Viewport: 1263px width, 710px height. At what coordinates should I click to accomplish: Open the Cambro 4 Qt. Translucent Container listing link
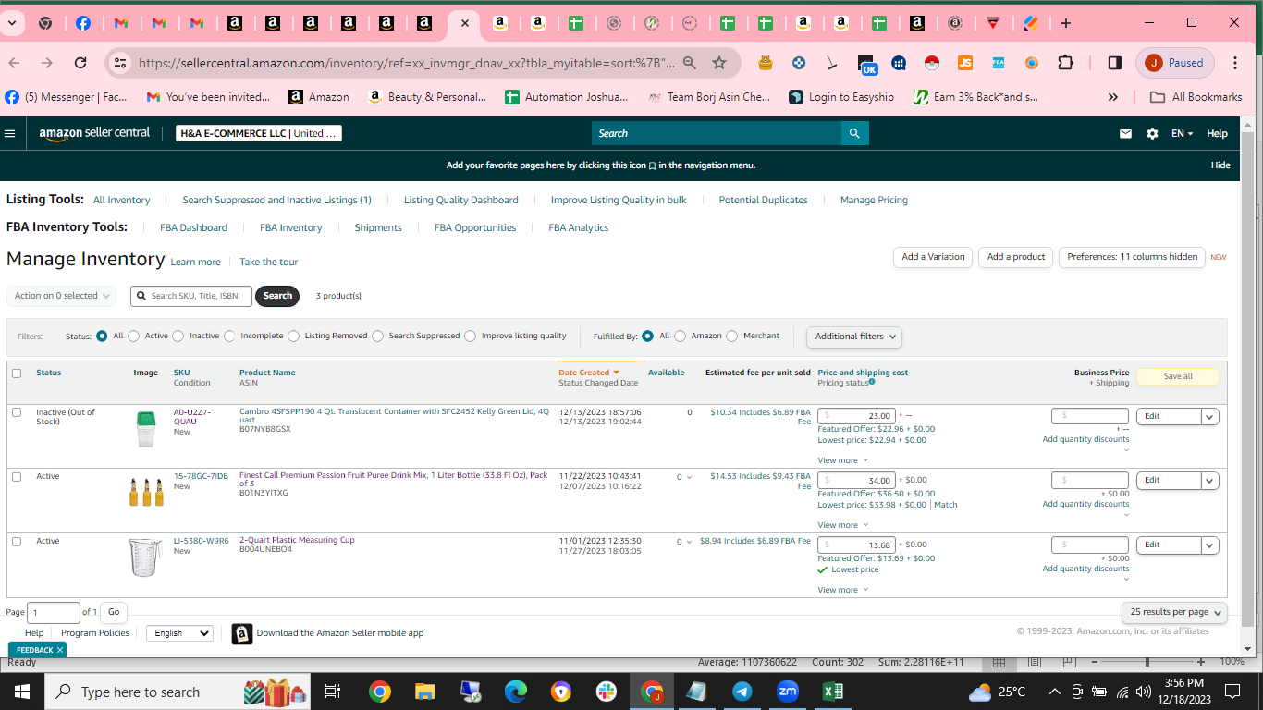[x=394, y=415]
